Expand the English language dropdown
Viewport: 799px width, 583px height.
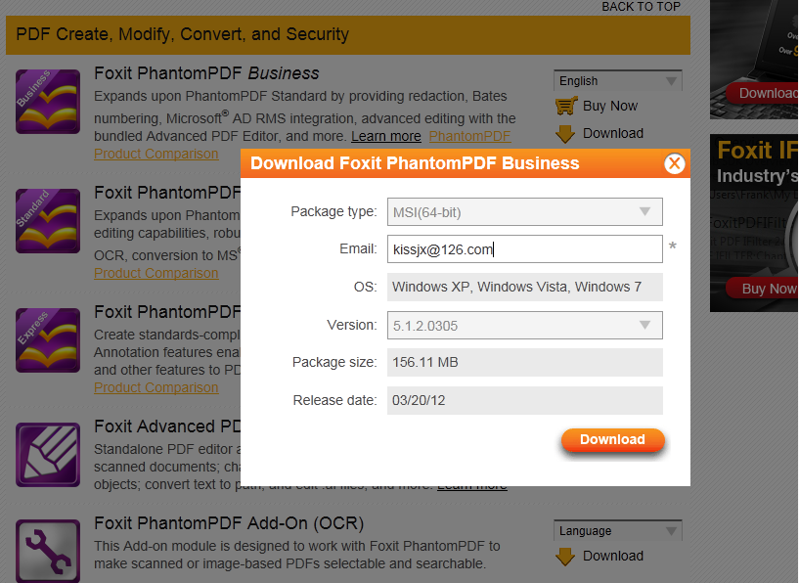617,81
